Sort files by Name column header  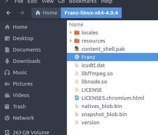point(76,25)
